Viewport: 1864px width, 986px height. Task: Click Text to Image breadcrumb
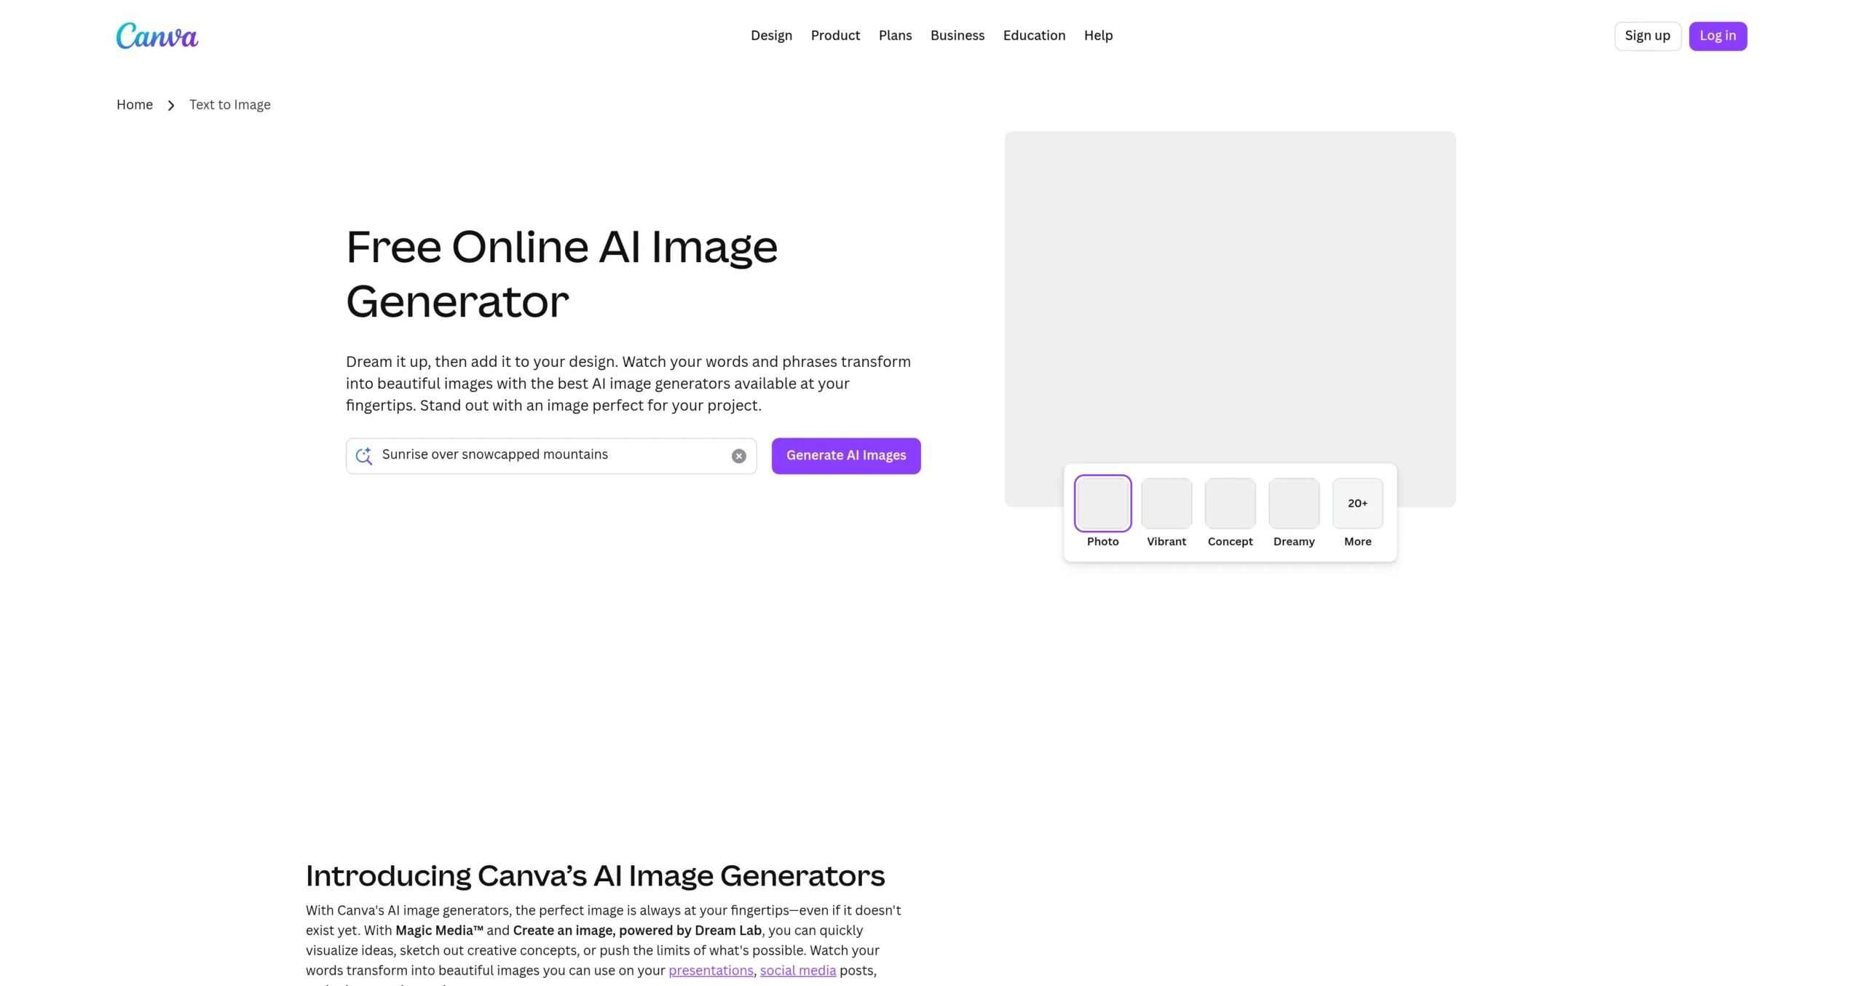tap(230, 105)
